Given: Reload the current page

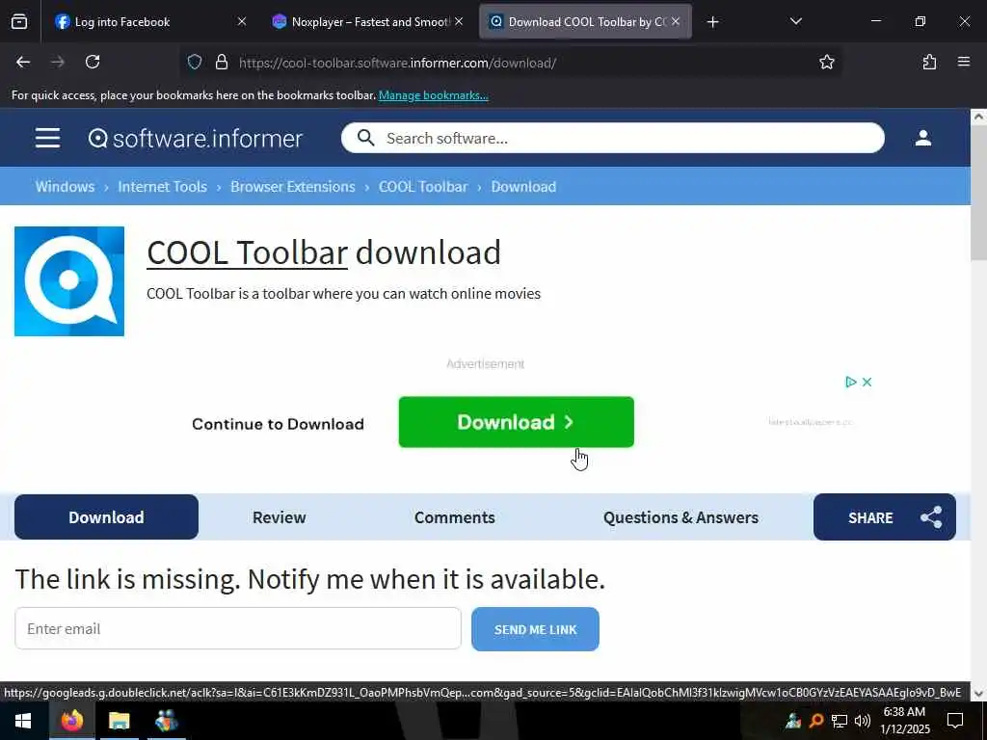Looking at the screenshot, I should [x=93, y=63].
